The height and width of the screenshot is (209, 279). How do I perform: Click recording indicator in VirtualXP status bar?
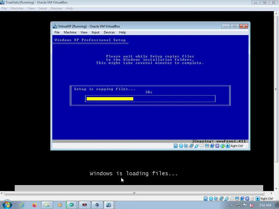pyautogui.click(x=212, y=146)
